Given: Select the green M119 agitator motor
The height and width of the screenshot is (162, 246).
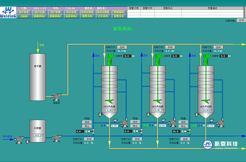Looking at the screenshot, I should click(157, 62).
